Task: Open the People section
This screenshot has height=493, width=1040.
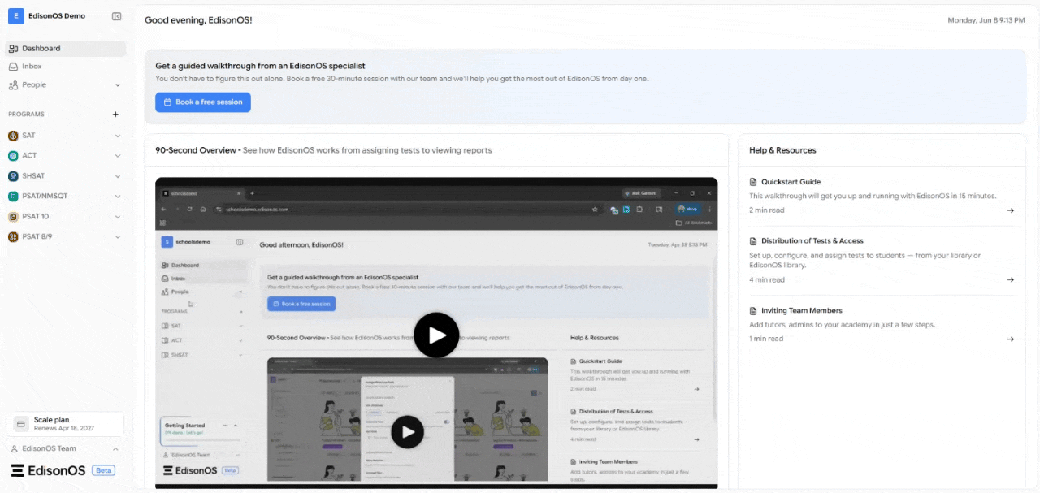Action: point(66,84)
